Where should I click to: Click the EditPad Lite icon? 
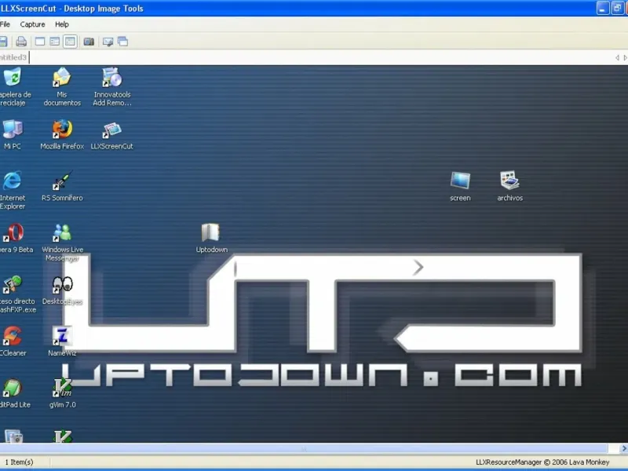click(13, 388)
